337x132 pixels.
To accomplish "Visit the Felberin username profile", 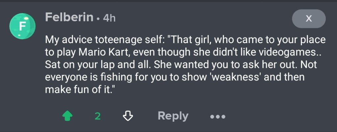I will tap(69, 17).
